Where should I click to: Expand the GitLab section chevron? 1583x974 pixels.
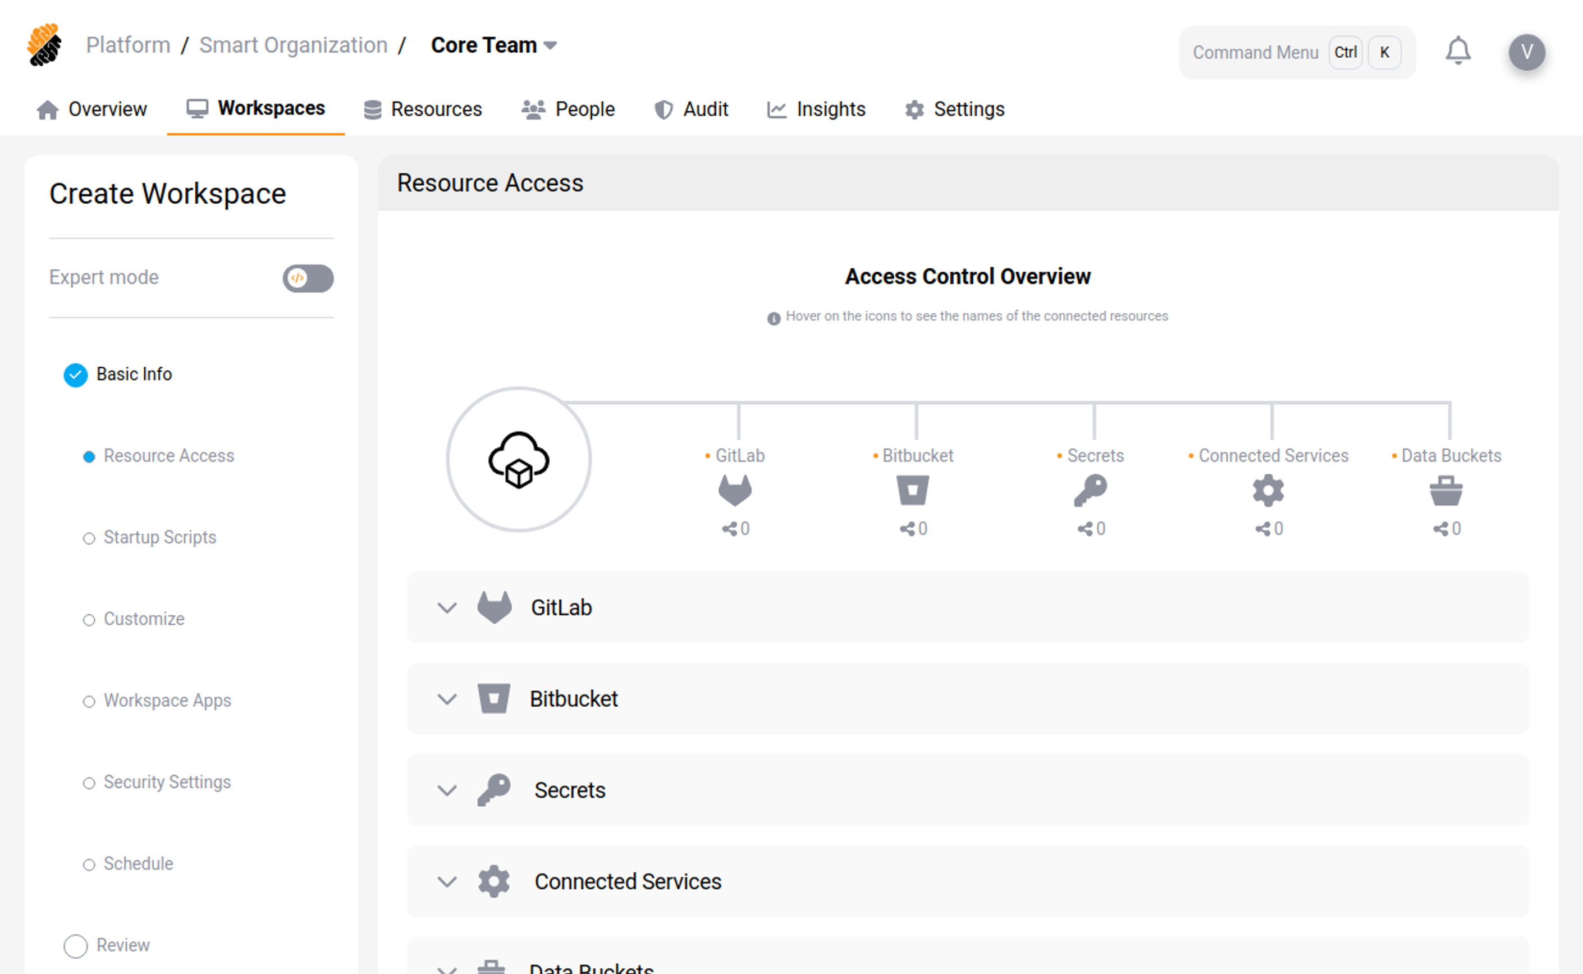(x=447, y=607)
